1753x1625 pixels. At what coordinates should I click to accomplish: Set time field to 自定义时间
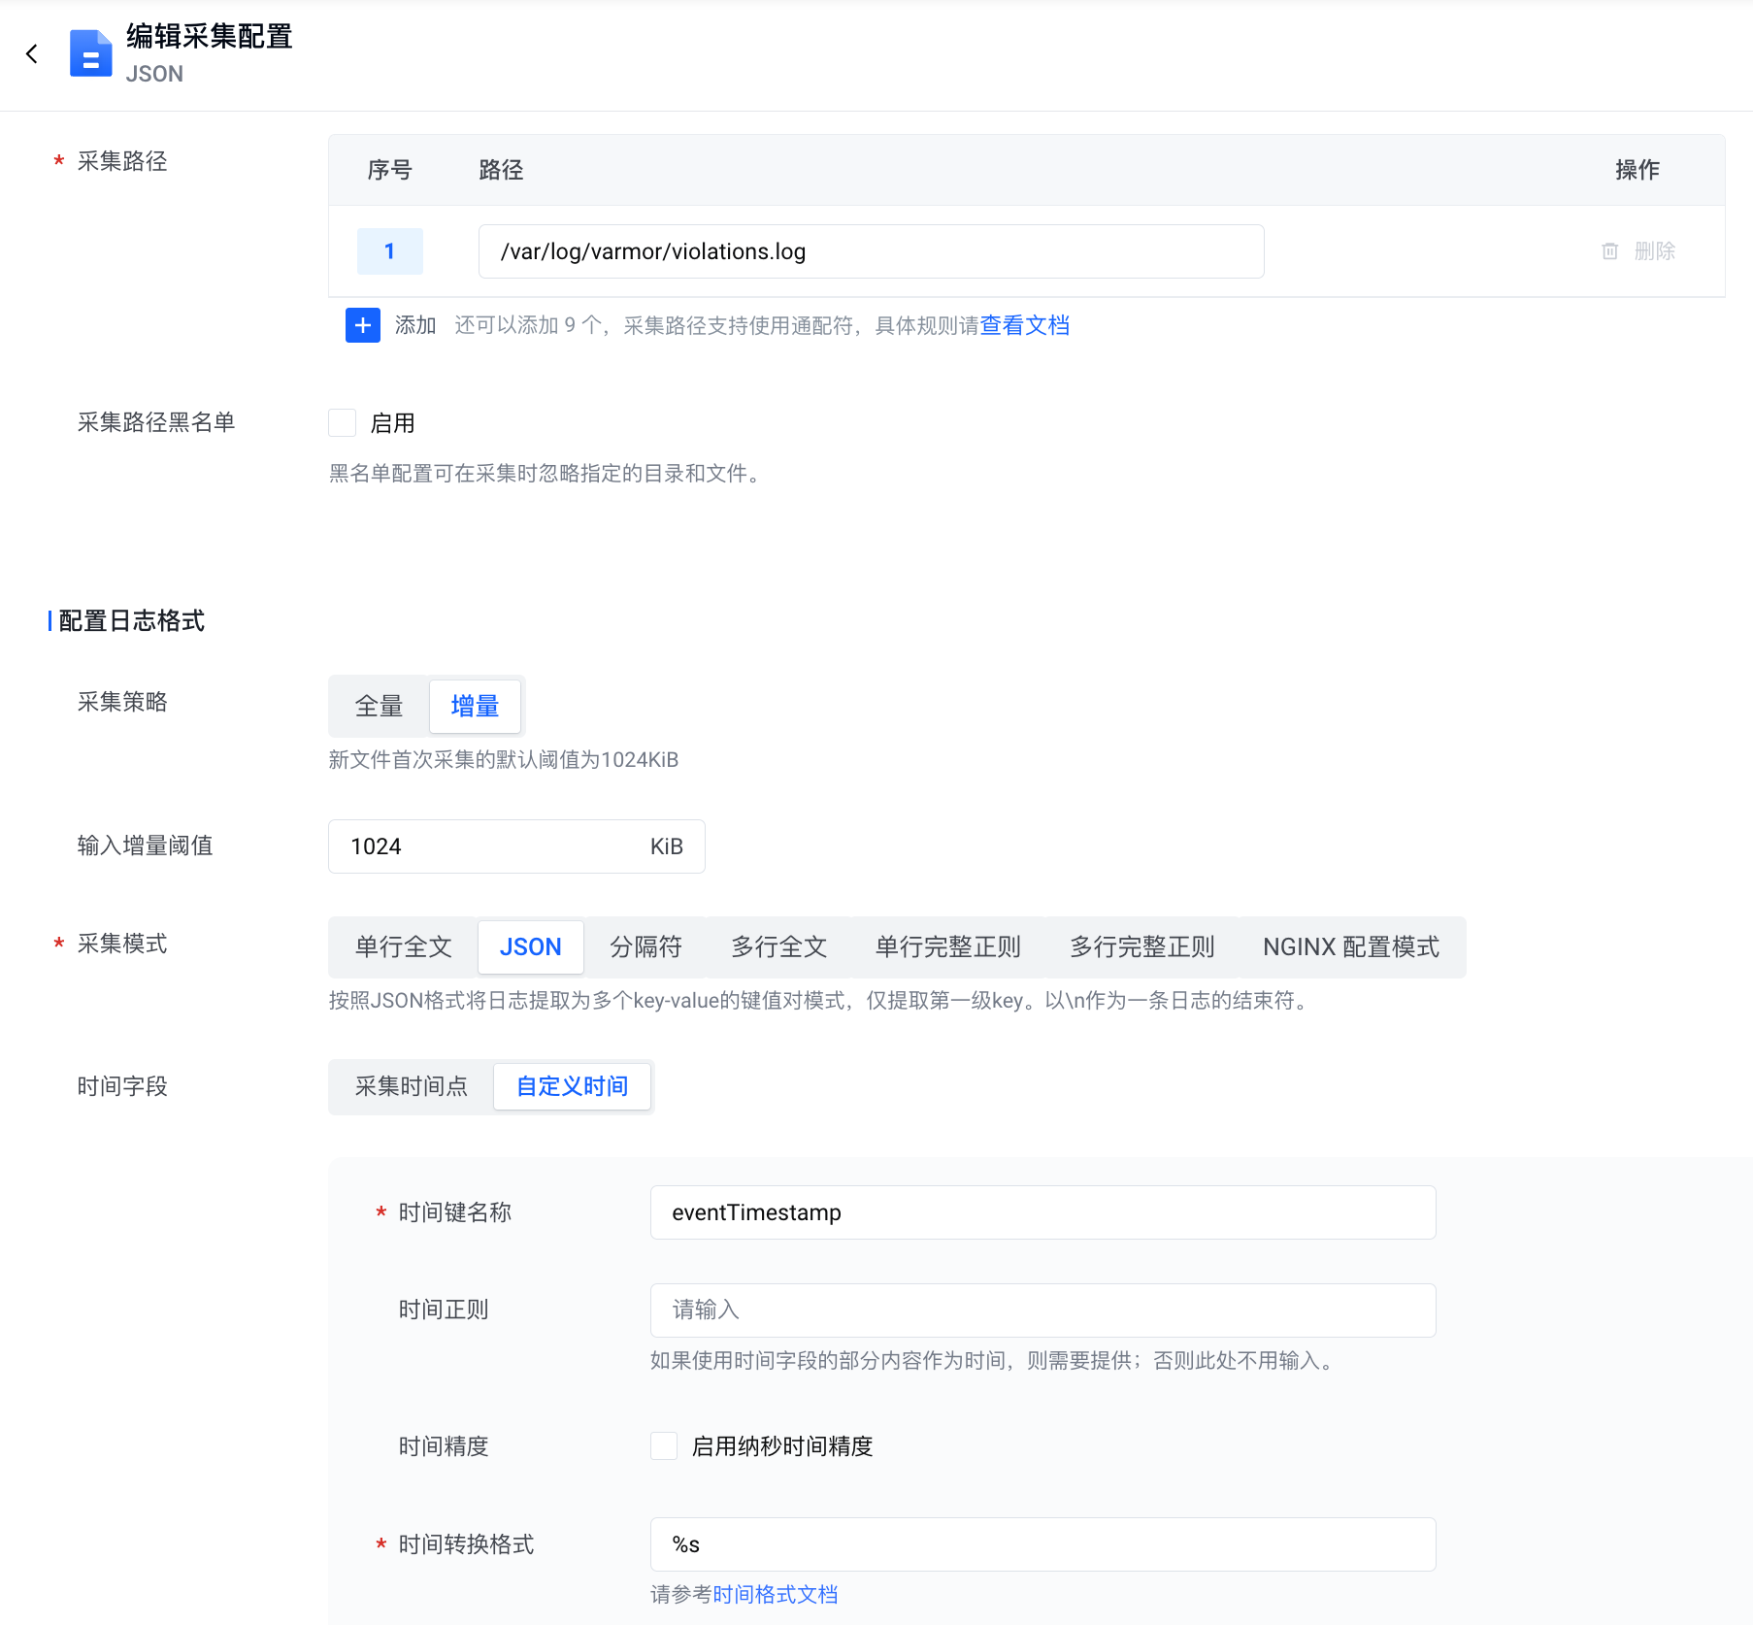click(572, 1086)
